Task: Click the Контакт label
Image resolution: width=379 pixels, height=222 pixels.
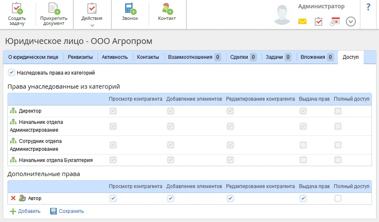Action: [x=167, y=18]
